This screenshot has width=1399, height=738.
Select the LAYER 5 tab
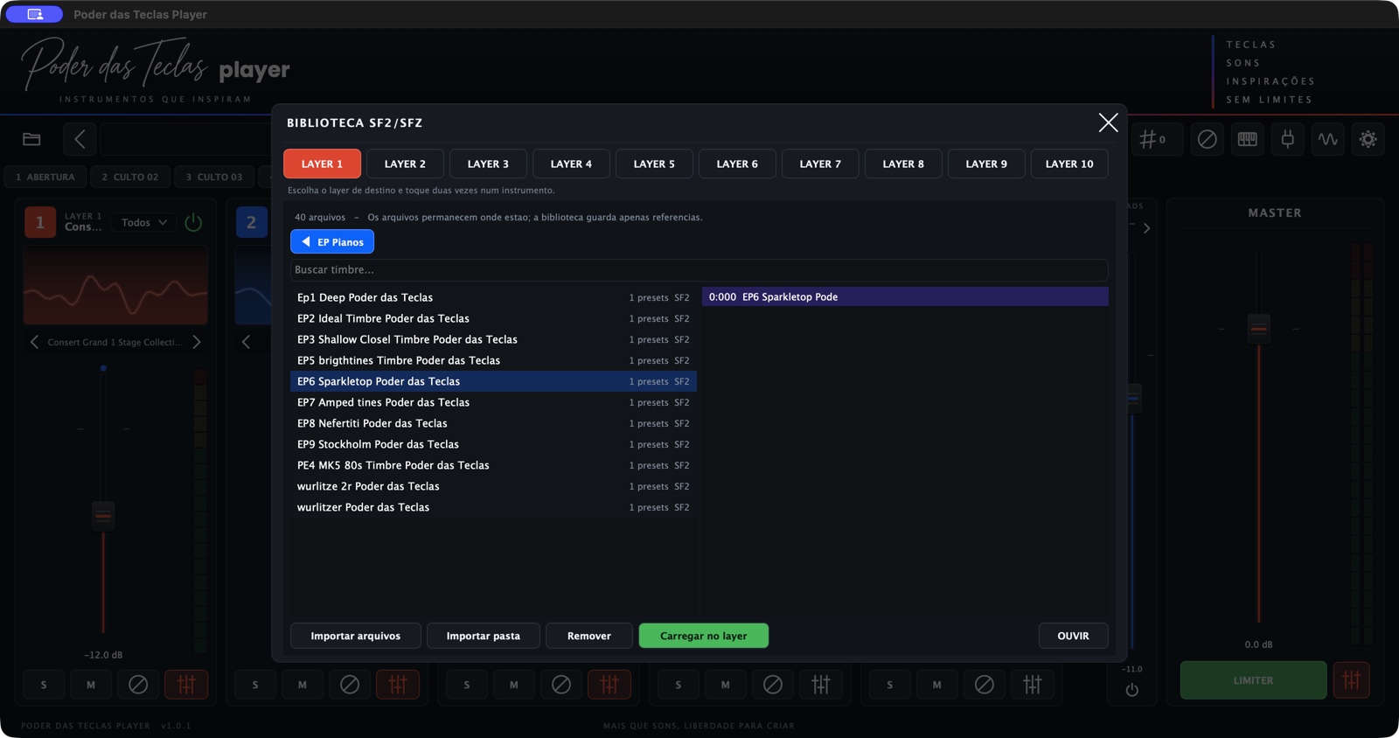[x=654, y=164]
